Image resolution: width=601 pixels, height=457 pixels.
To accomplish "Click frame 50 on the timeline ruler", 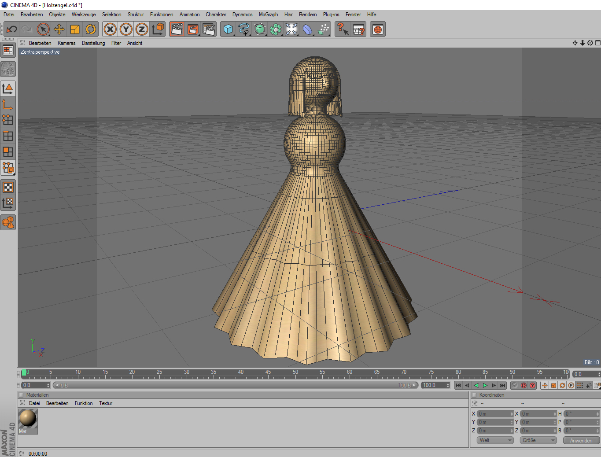I will pos(295,374).
